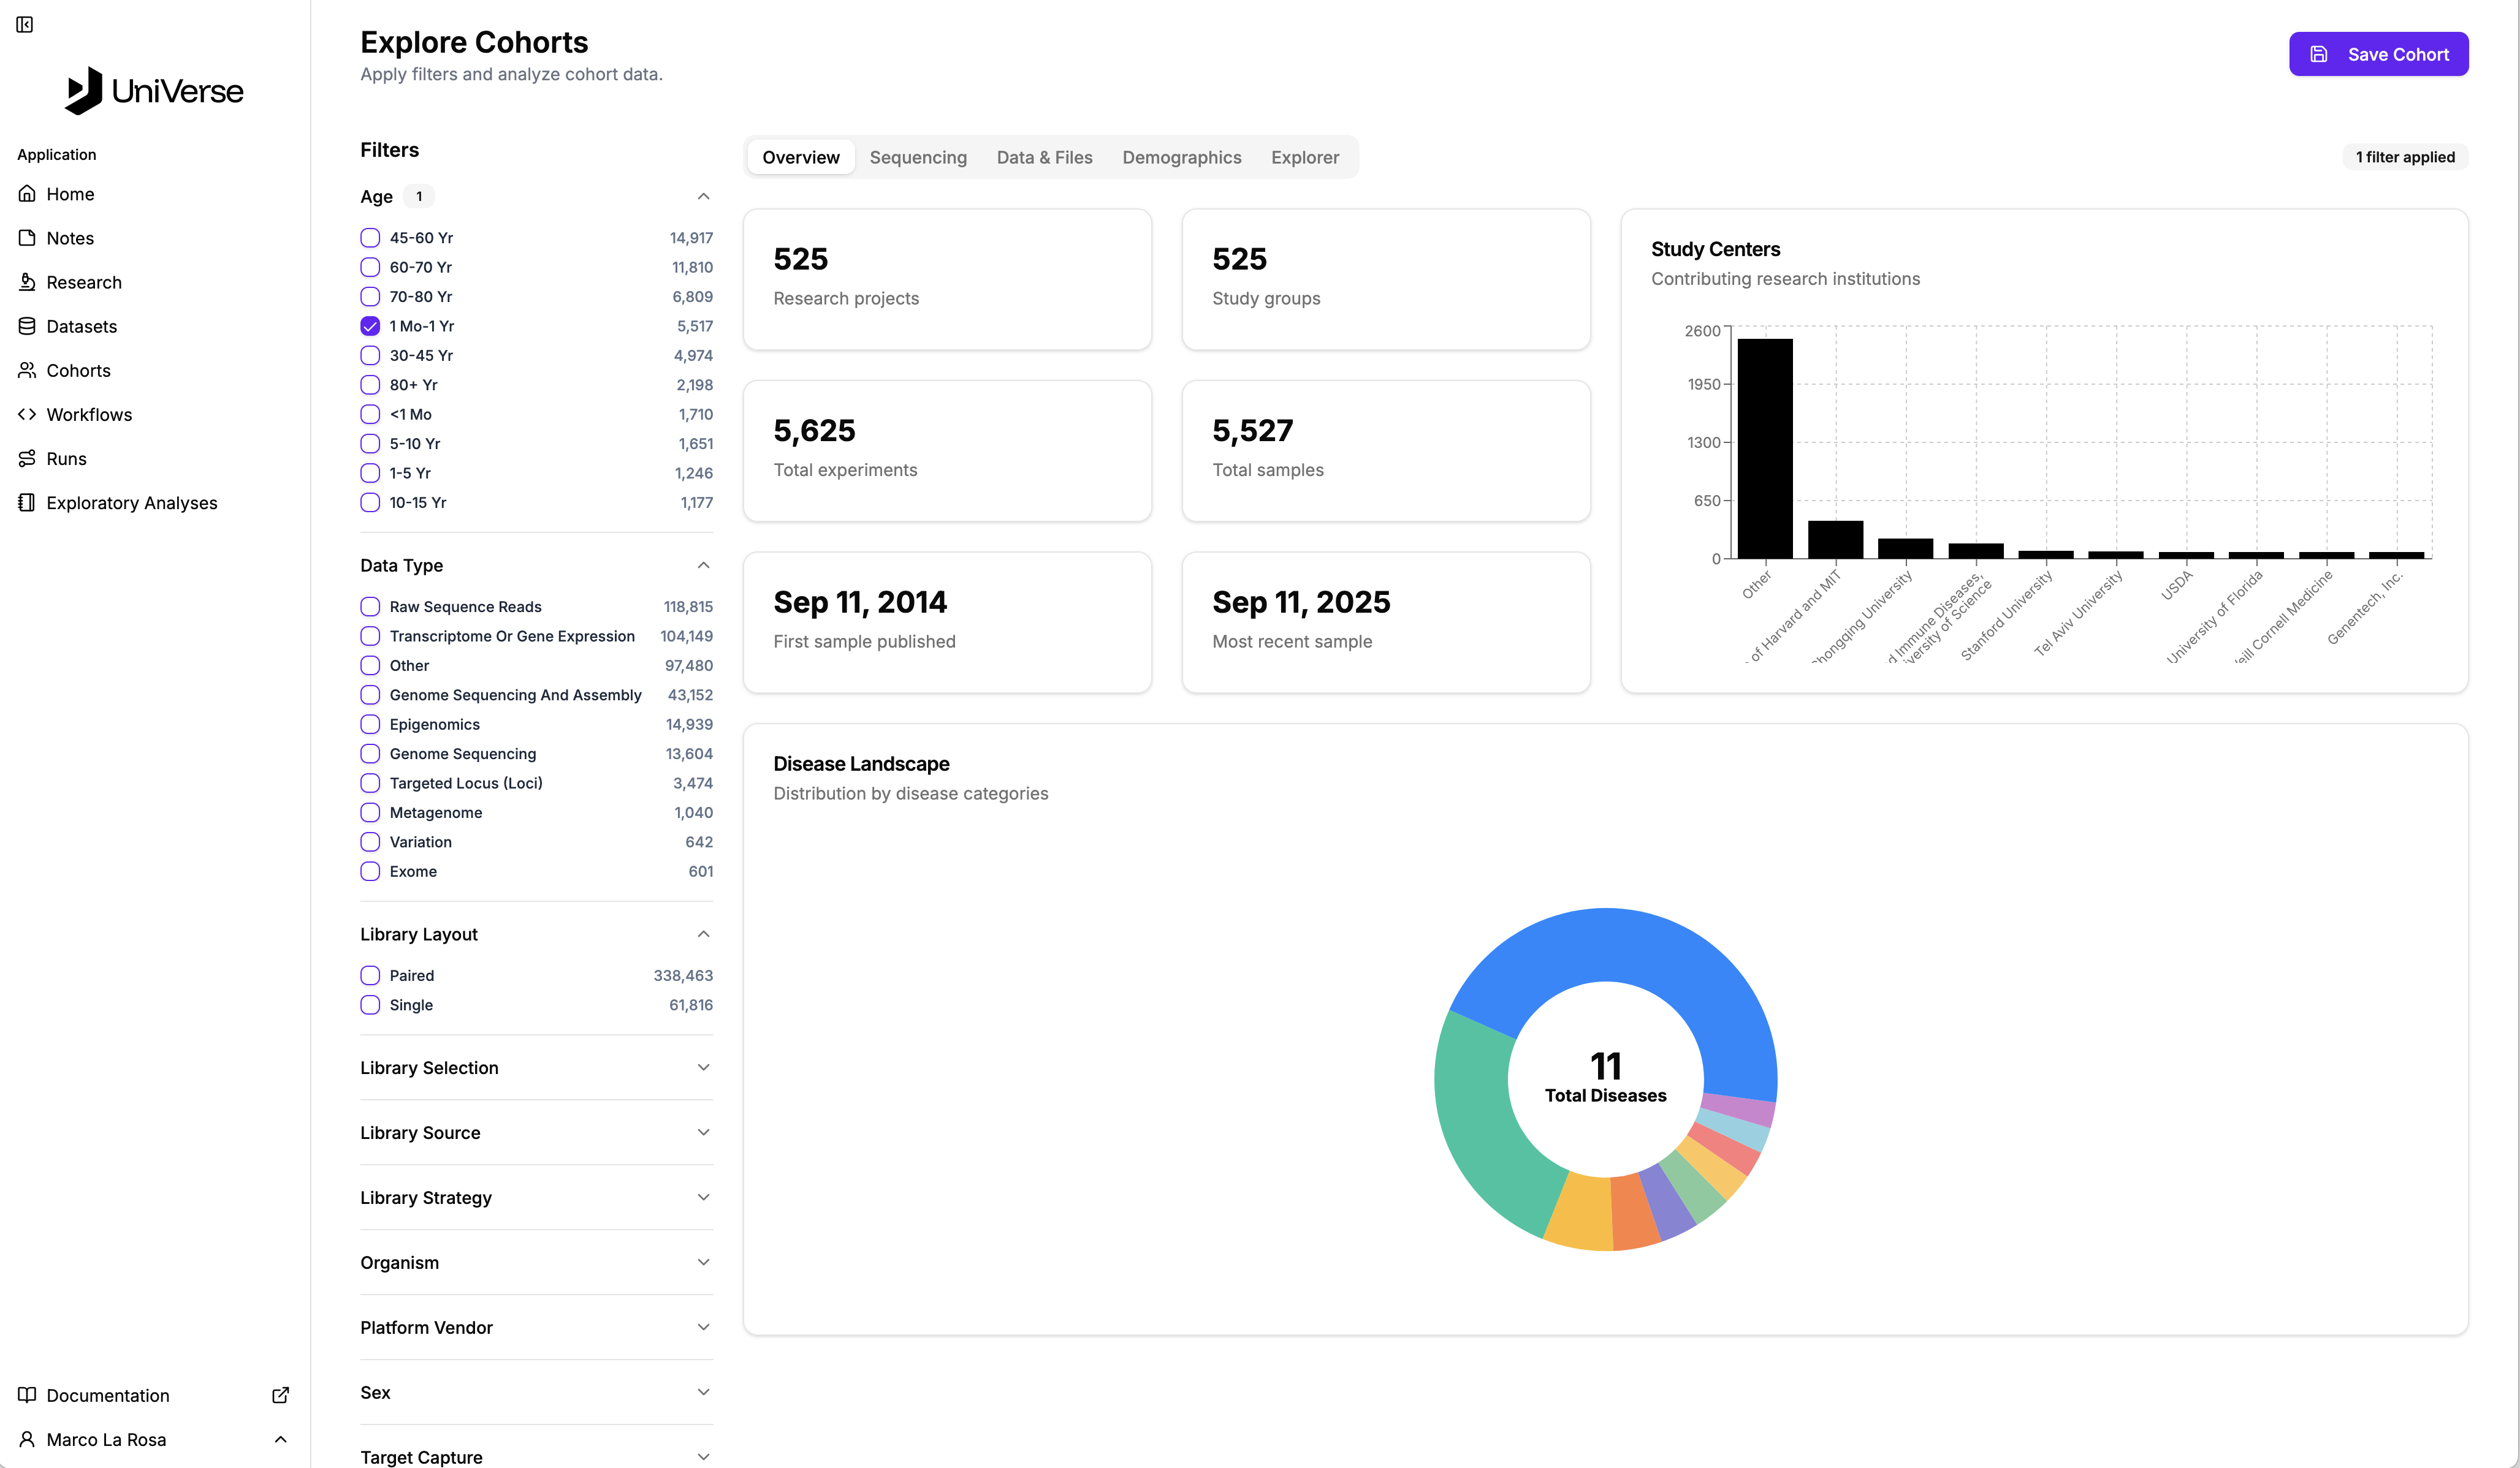Check the Raw Sequence Reads filter
The height and width of the screenshot is (1468, 2520).
point(370,607)
